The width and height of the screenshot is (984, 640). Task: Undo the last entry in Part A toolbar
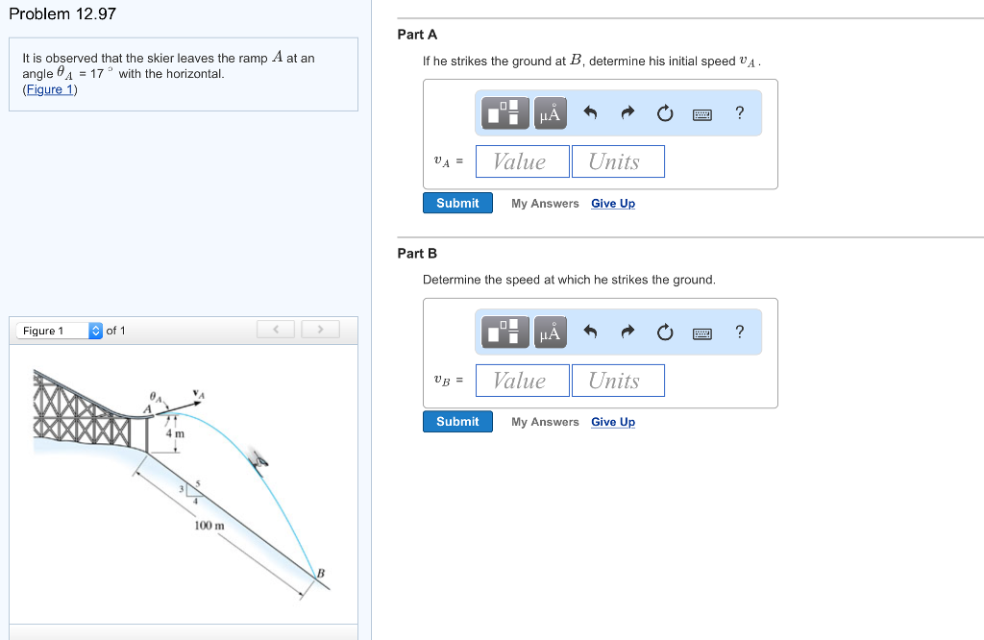[x=590, y=112]
